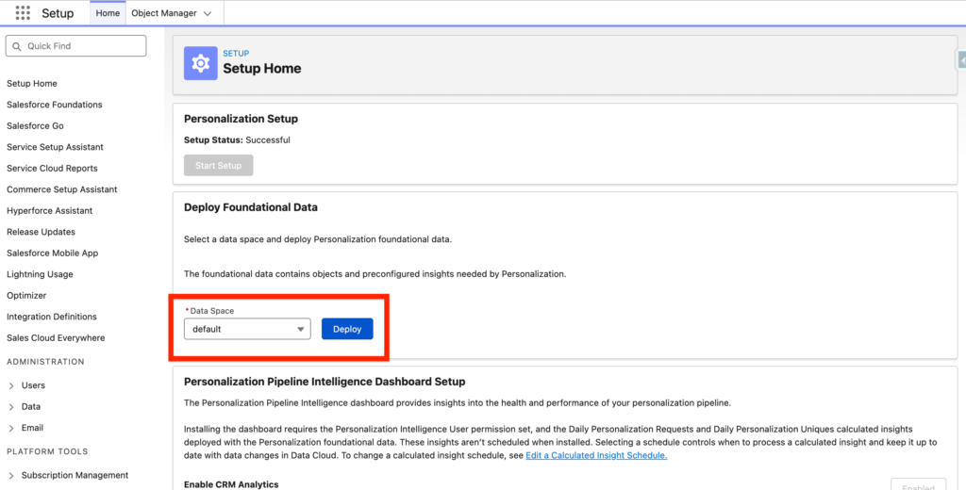Expand the Email section

coord(11,428)
